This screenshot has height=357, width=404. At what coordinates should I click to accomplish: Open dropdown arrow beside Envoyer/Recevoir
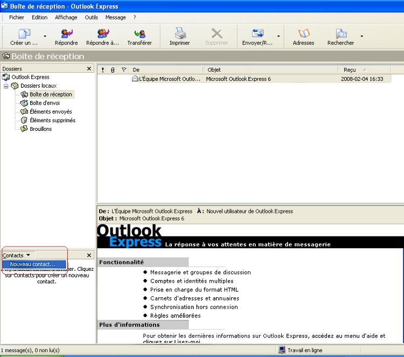click(x=278, y=37)
